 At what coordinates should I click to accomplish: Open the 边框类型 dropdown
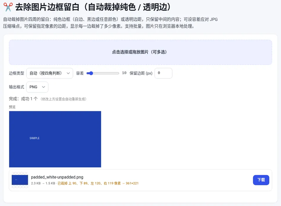tap(50, 73)
